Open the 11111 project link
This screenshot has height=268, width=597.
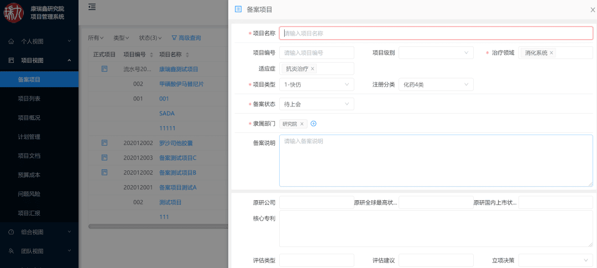[167, 128]
